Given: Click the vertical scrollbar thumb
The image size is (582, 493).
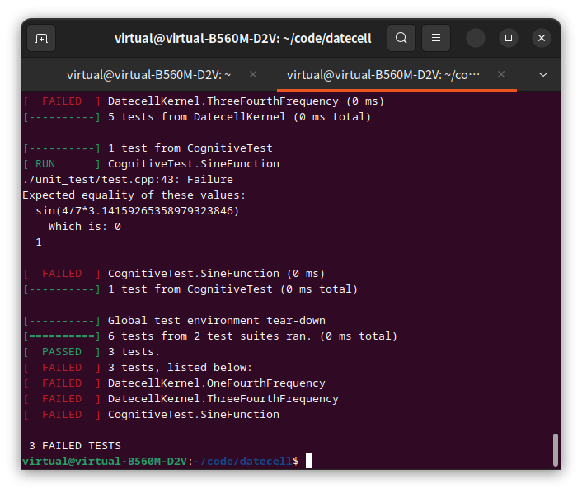Looking at the screenshot, I should pyautogui.click(x=556, y=449).
